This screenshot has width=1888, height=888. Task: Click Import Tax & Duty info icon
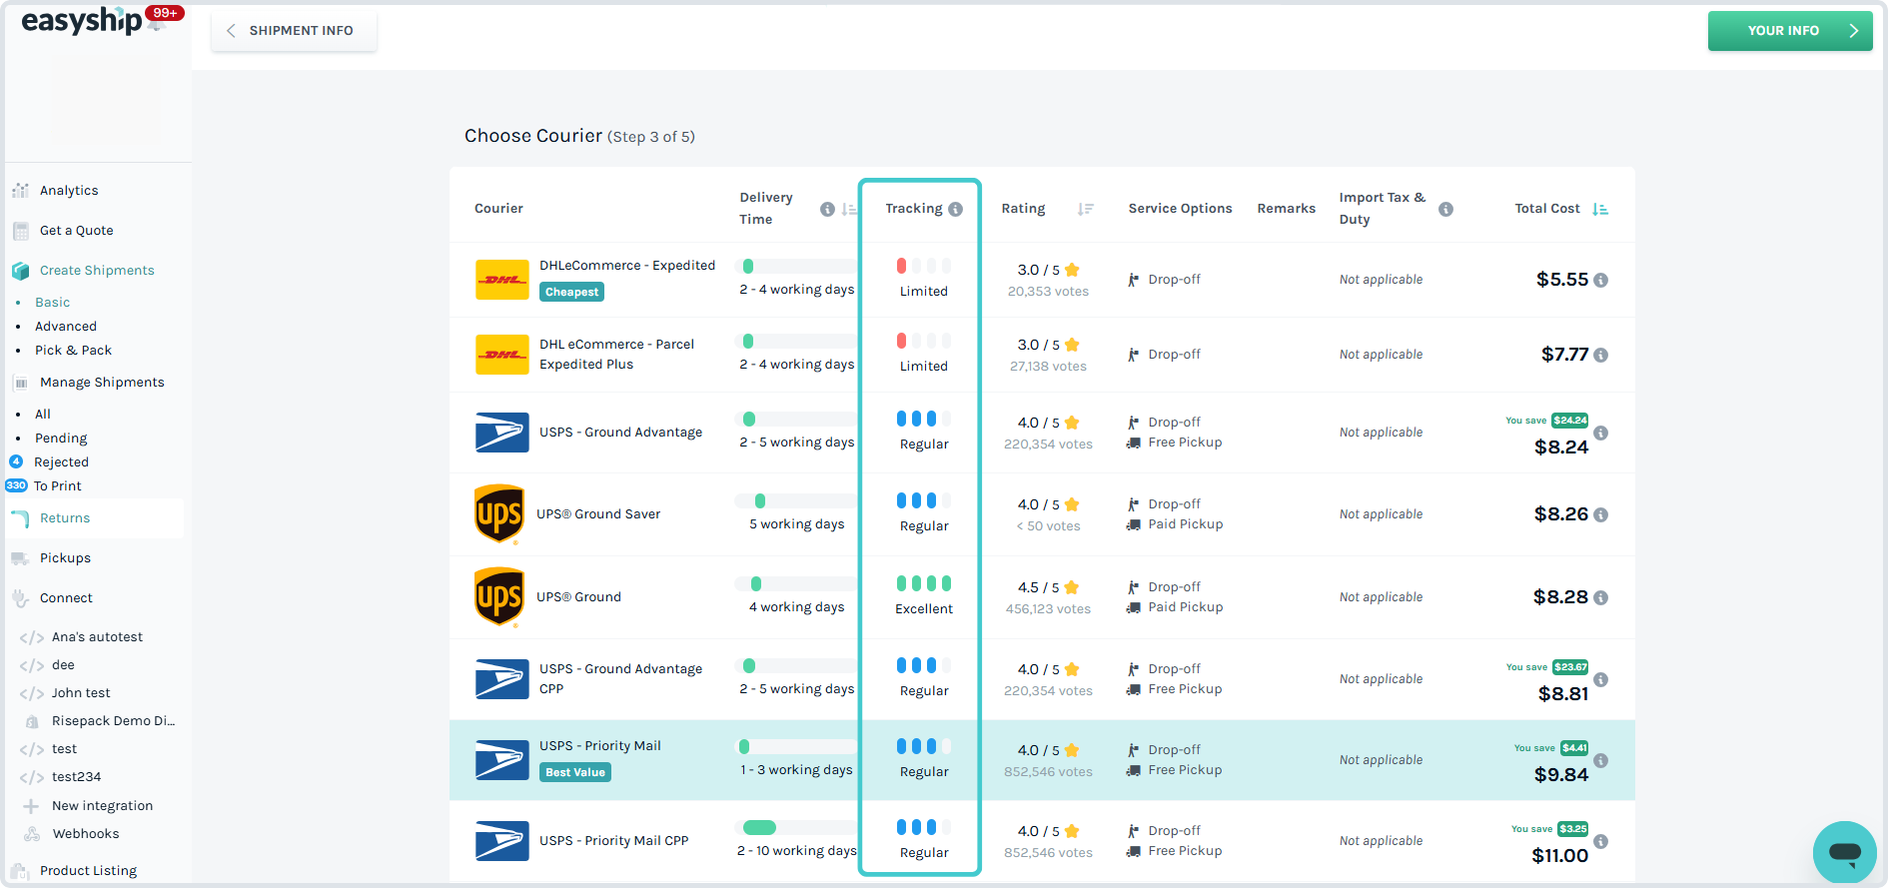tap(1445, 209)
